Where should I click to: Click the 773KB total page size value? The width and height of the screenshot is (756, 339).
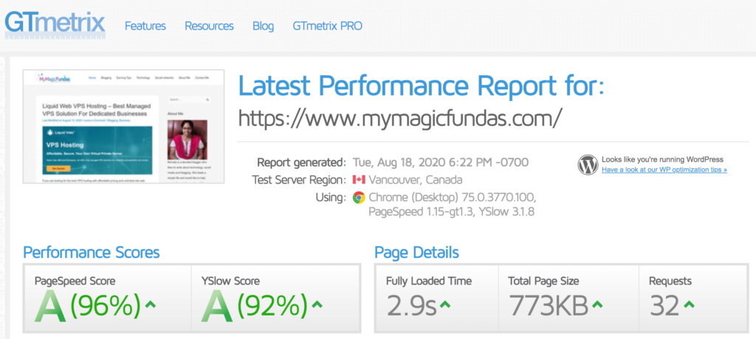coord(549,307)
